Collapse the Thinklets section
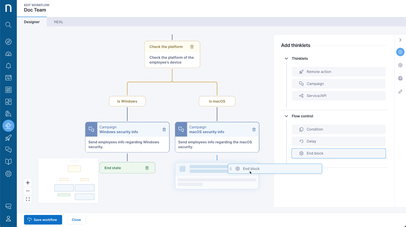Image resolution: width=406 pixels, height=227 pixels. point(286,58)
